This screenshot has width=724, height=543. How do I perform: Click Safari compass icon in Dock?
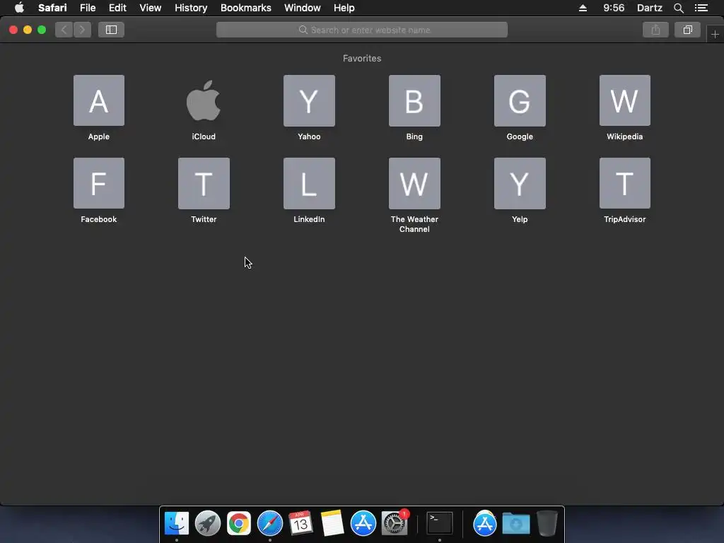(269, 523)
